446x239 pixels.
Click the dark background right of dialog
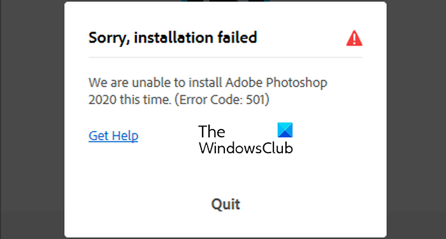click(x=417, y=119)
